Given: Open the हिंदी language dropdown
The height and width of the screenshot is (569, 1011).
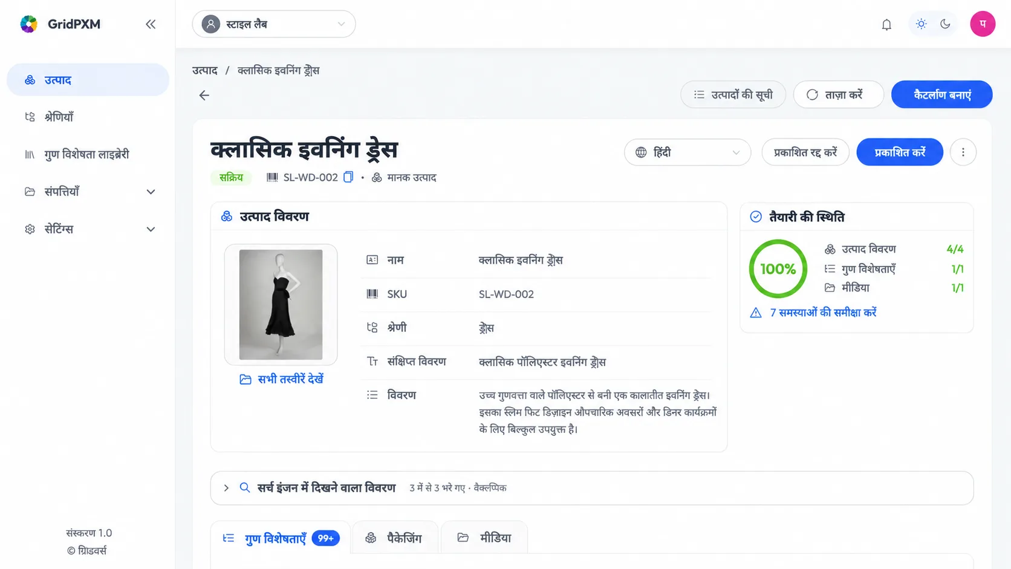Looking at the screenshot, I should point(688,152).
